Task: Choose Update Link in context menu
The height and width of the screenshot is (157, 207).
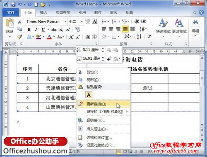Action: (103, 104)
